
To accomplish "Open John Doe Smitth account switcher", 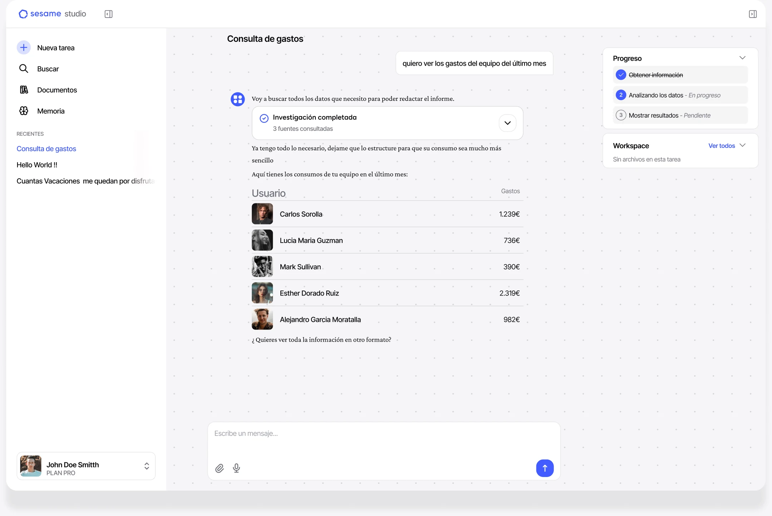I will (147, 466).
